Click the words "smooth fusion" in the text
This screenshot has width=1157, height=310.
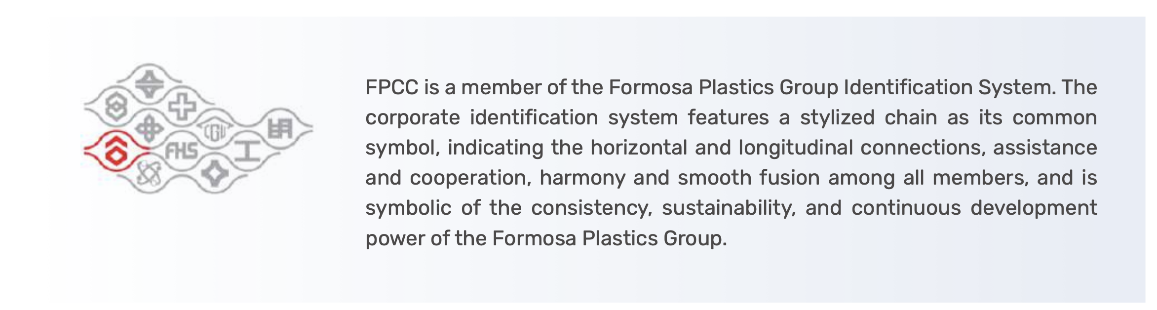(x=748, y=178)
